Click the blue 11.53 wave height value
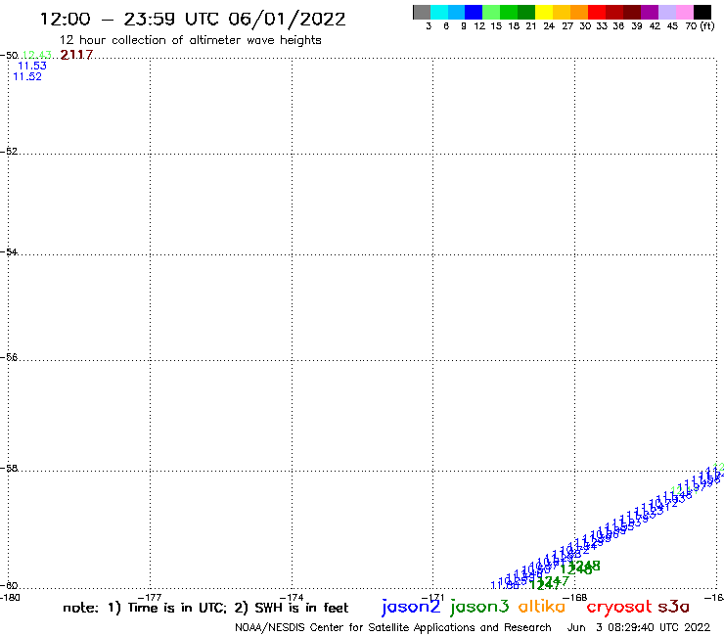Viewport: 724px width, 636px height. 32,67
